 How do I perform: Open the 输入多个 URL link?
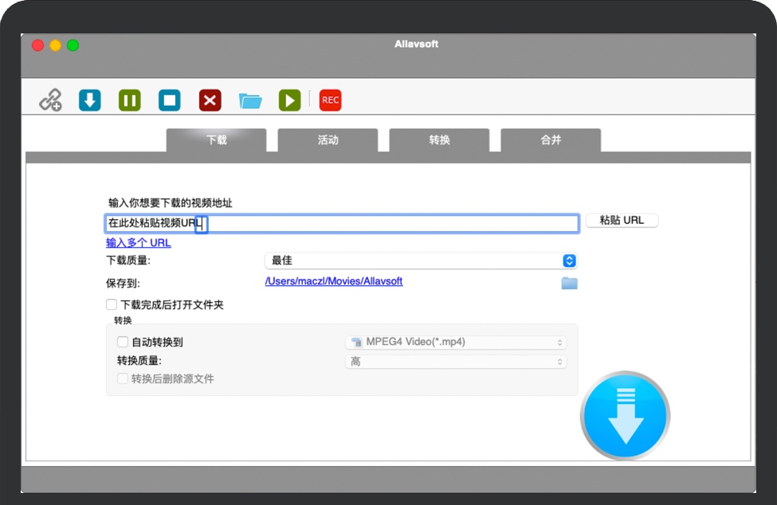click(x=139, y=243)
